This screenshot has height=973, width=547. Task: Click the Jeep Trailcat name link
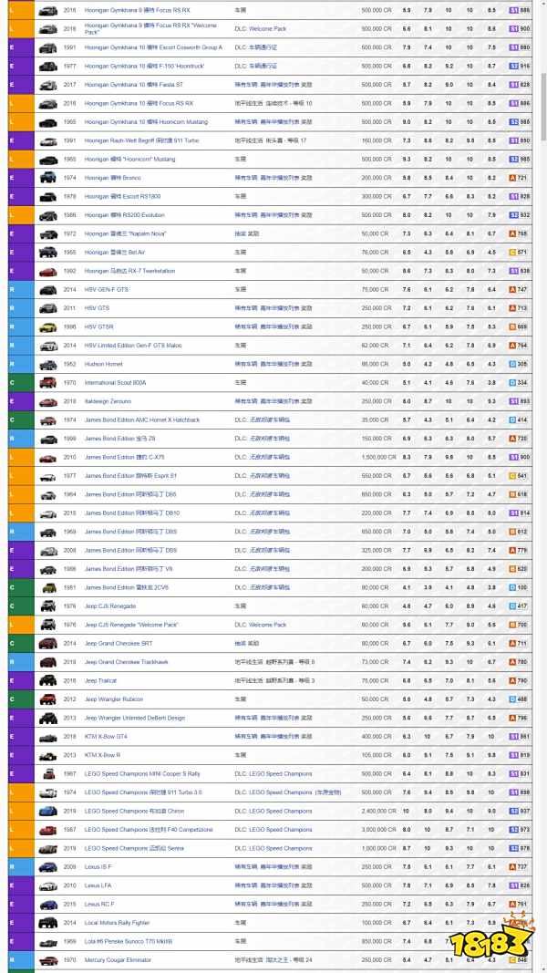click(99, 680)
